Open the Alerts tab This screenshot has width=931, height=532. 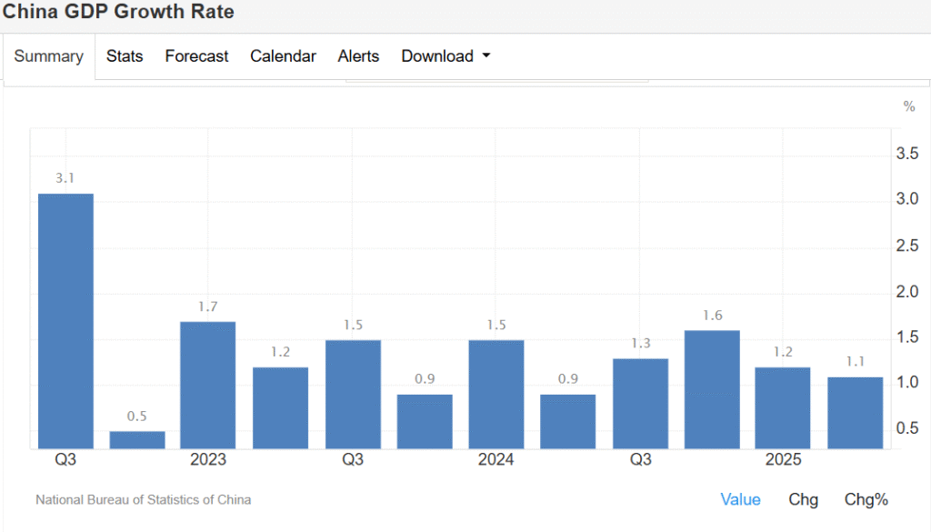[358, 56]
